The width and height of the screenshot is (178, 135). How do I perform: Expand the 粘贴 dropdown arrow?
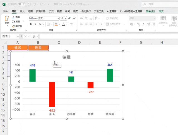click(x=7, y=26)
